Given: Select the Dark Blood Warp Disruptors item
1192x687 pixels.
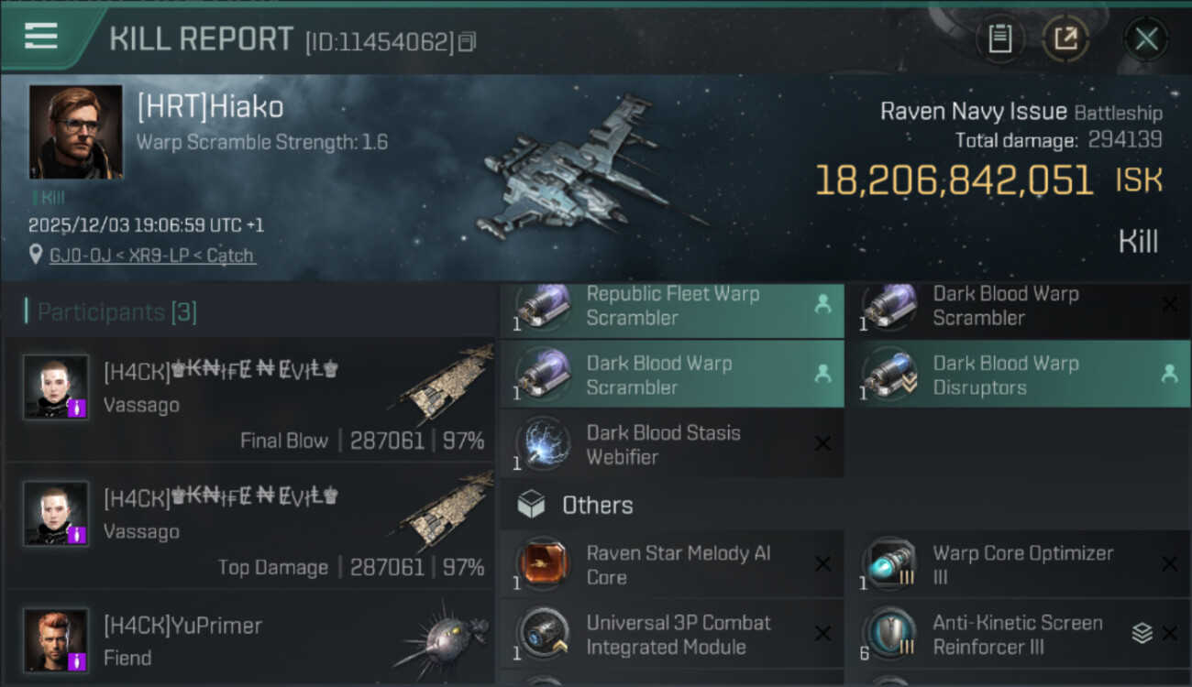Looking at the screenshot, I should pos(1019,375).
